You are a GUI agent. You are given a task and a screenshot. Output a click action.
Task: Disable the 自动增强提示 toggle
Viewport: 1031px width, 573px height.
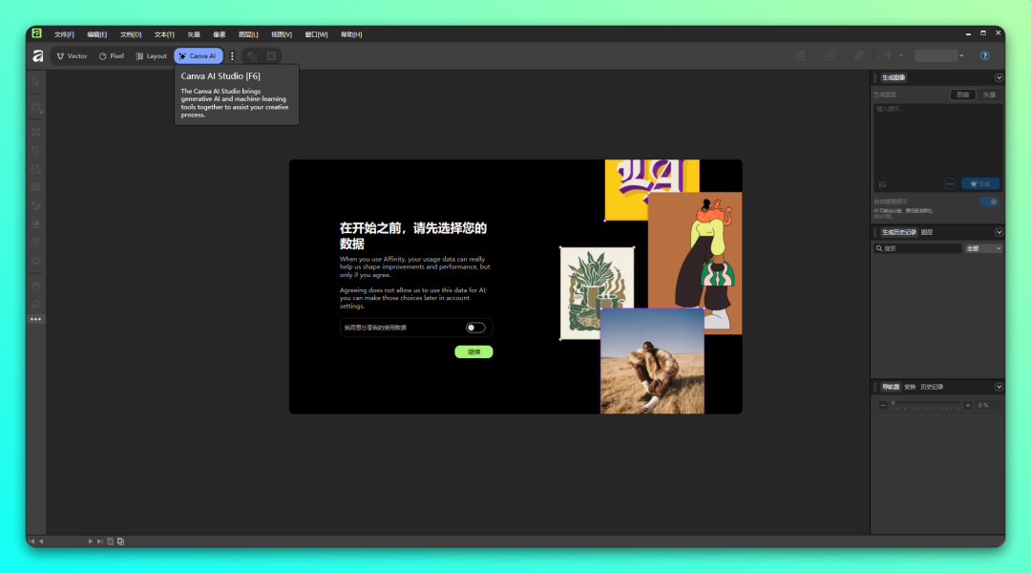pyautogui.click(x=990, y=202)
